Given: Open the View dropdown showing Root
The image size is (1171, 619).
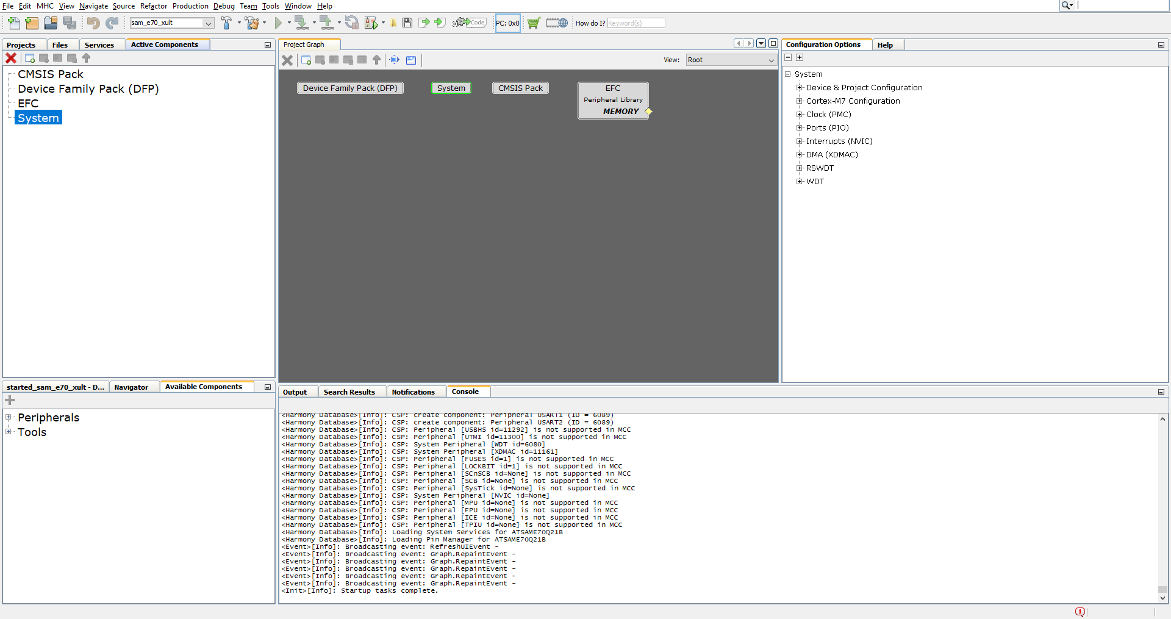Looking at the screenshot, I should pyautogui.click(x=730, y=60).
